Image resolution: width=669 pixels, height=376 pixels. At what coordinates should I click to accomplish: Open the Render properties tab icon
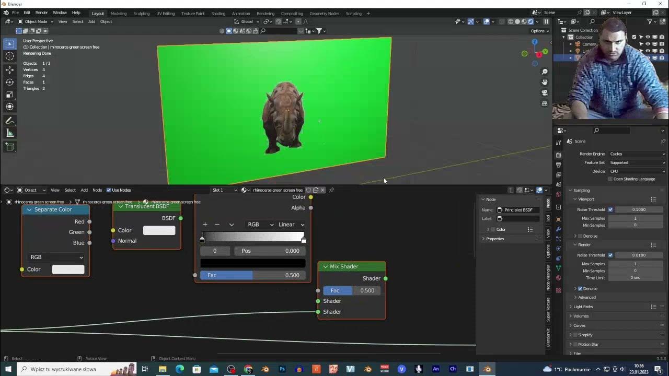558,155
